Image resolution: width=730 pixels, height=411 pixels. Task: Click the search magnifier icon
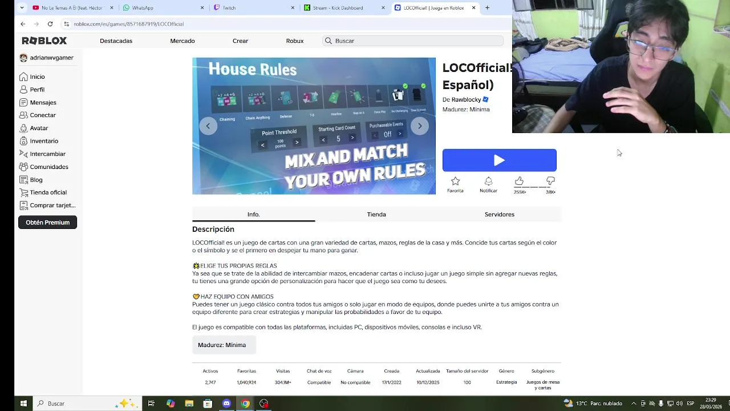coord(328,41)
